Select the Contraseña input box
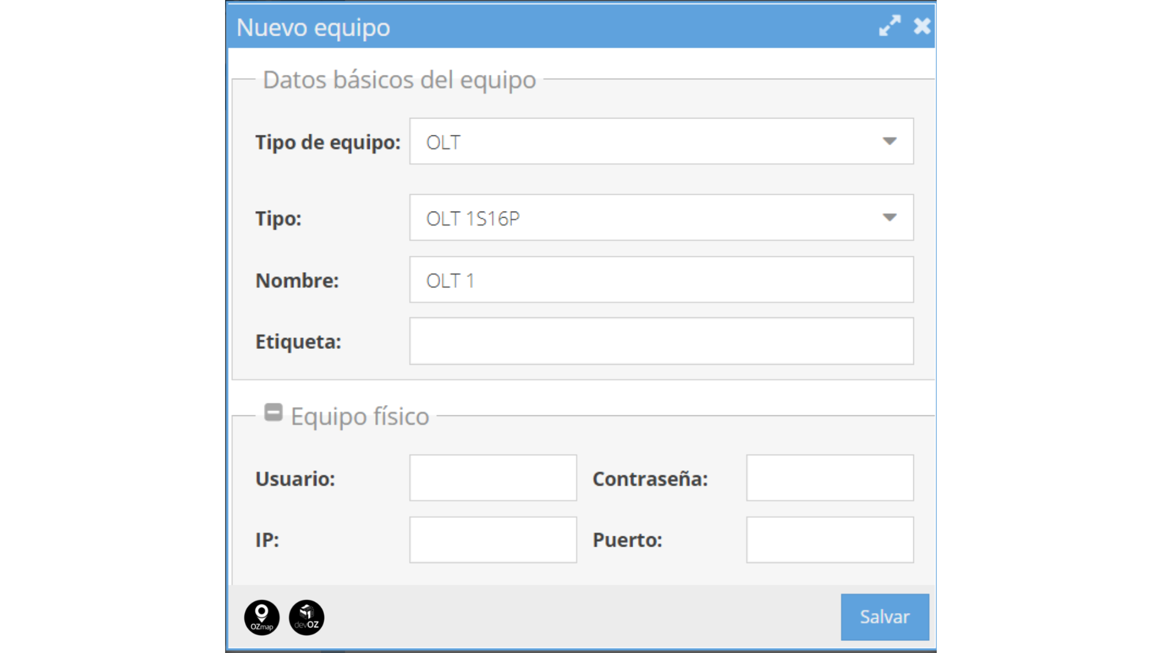 point(829,478)
